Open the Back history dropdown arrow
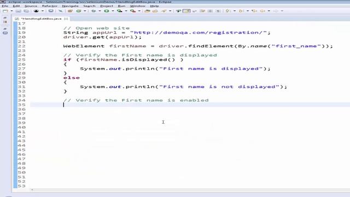Image resolution: width=350 pixels, height=197 pixels. point(269,11)
